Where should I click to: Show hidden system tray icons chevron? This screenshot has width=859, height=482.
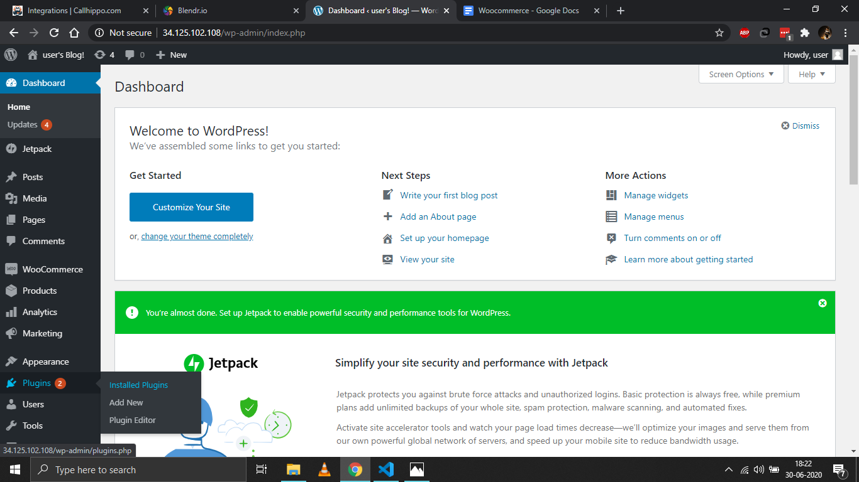click(729, 469)
